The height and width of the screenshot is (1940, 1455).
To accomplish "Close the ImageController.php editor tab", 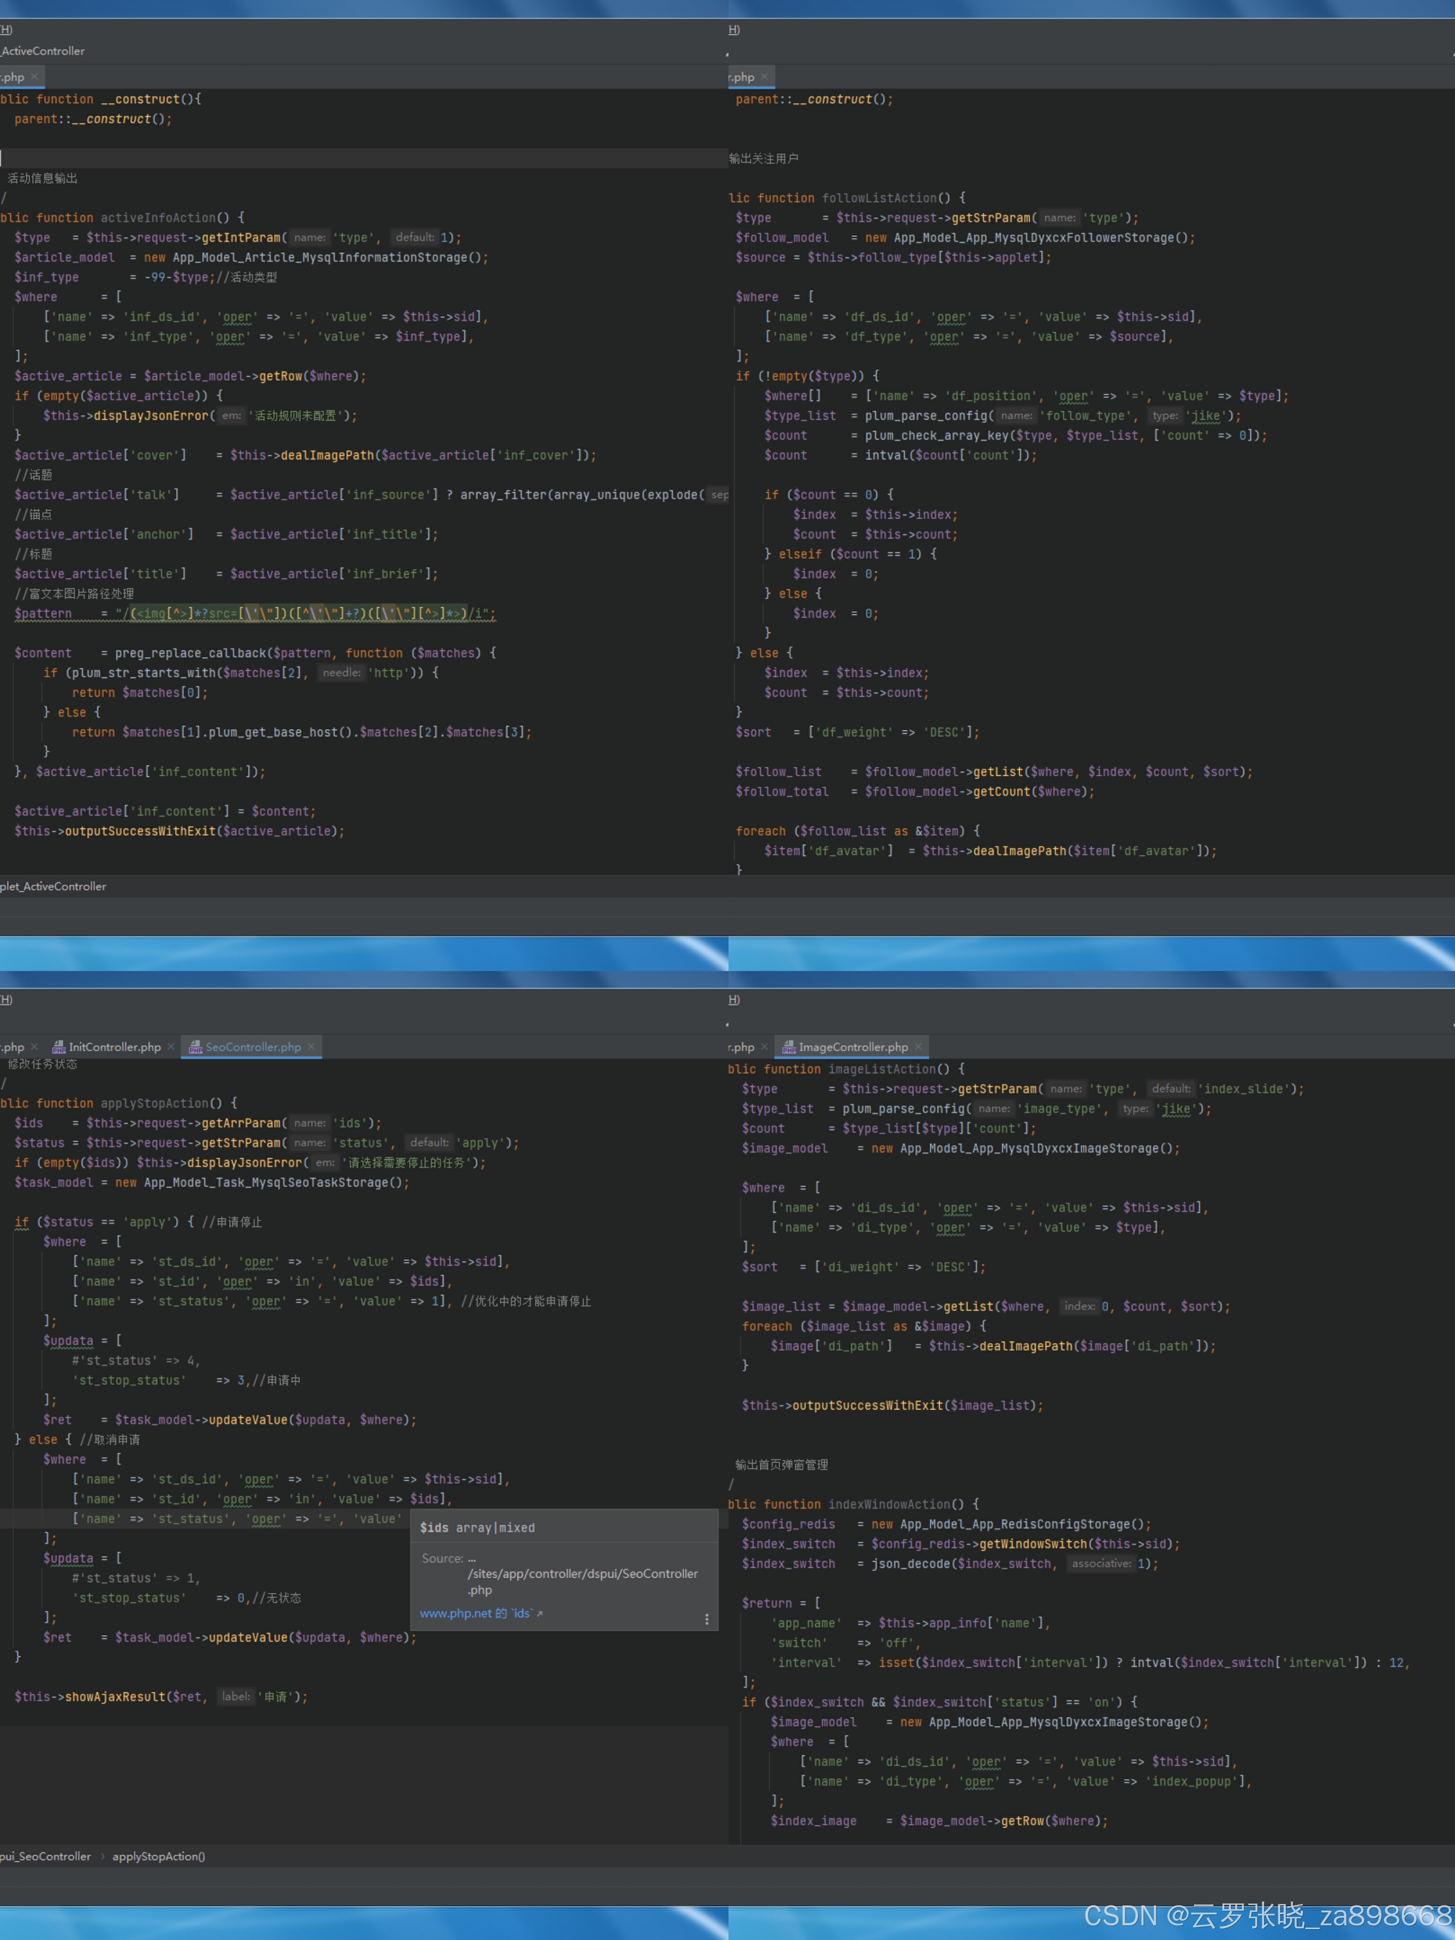I will (918, 1046).
